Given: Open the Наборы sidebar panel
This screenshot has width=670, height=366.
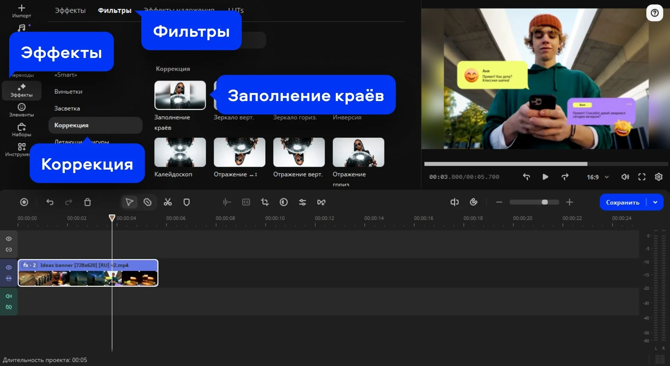Looking at the screenshot, I should (x=22, y=130).
